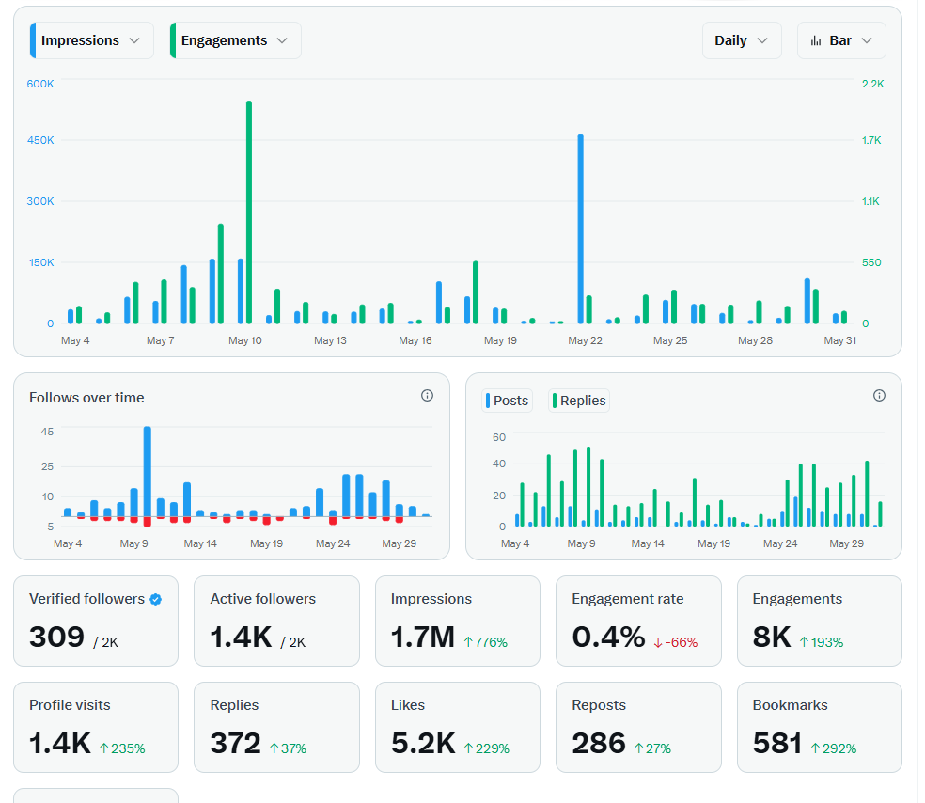Click the '600K' left axis label
The width and height of the screenshot is (925, 803).
click(40, 84)
